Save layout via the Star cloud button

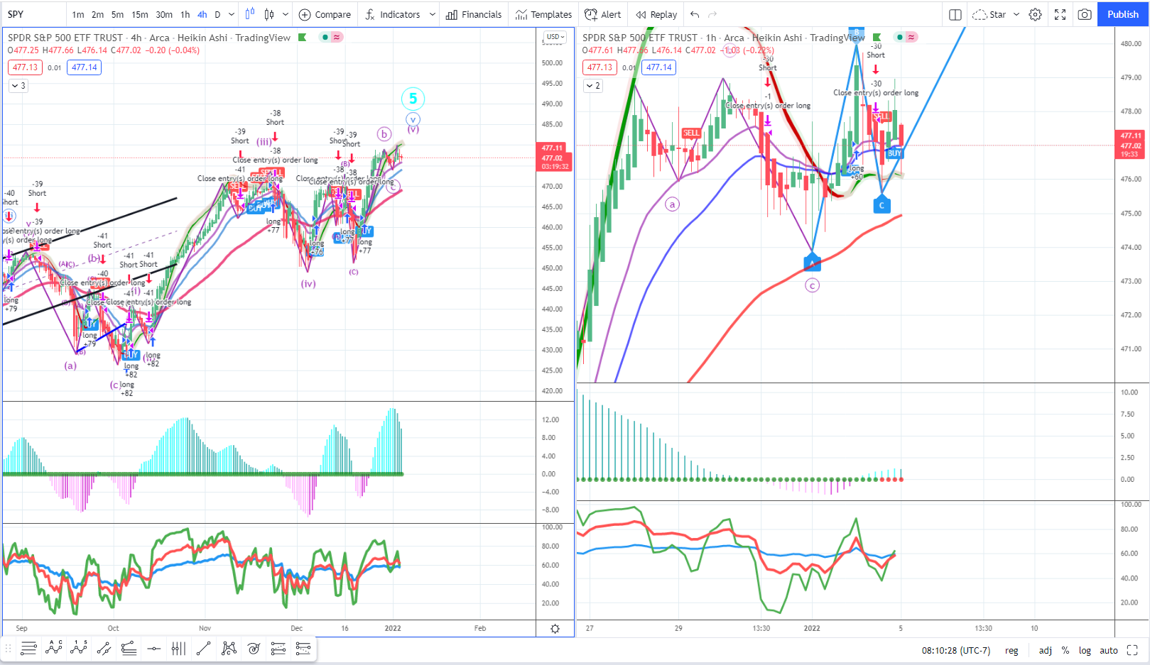click(x=989, y=14)
